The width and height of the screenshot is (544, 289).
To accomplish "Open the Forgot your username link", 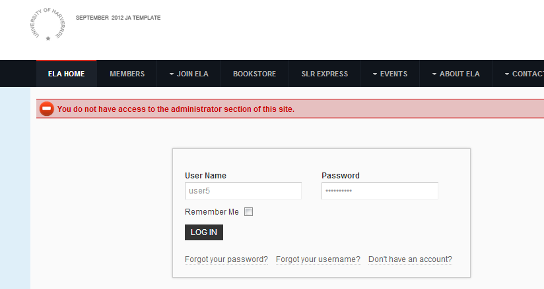I will tap(318, 259).
